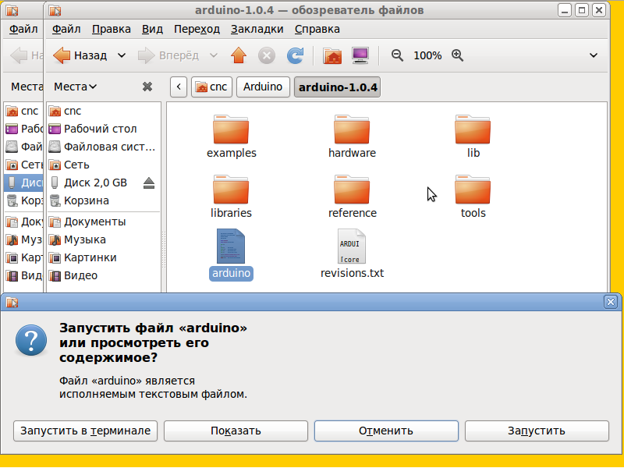Select the lib folder icon

[473, 129]
